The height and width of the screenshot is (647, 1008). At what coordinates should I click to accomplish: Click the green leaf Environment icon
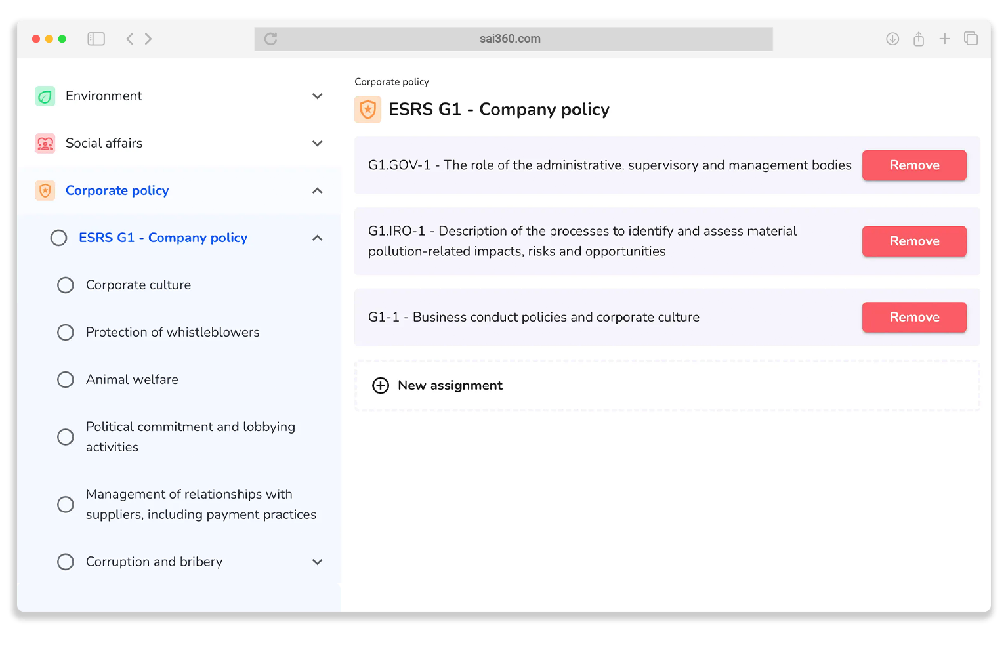click(x=45, y=96)
